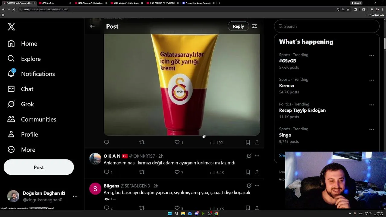The width and height of the screenshot is (386, 217).
Task: Expand the More menu in sidebar
Action: point(21,149)
